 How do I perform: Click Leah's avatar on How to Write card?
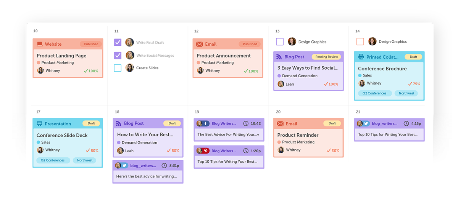click(x=120, y=151)
